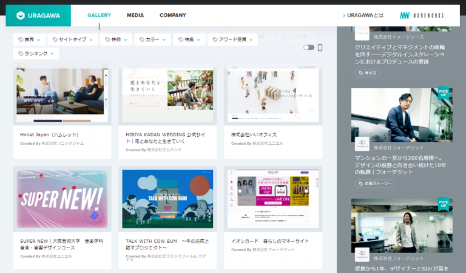This screenshot has height=273, width=466.
Task: Click 株式会社フォーデジット name above マンション article
Action: tap(399, 148)
